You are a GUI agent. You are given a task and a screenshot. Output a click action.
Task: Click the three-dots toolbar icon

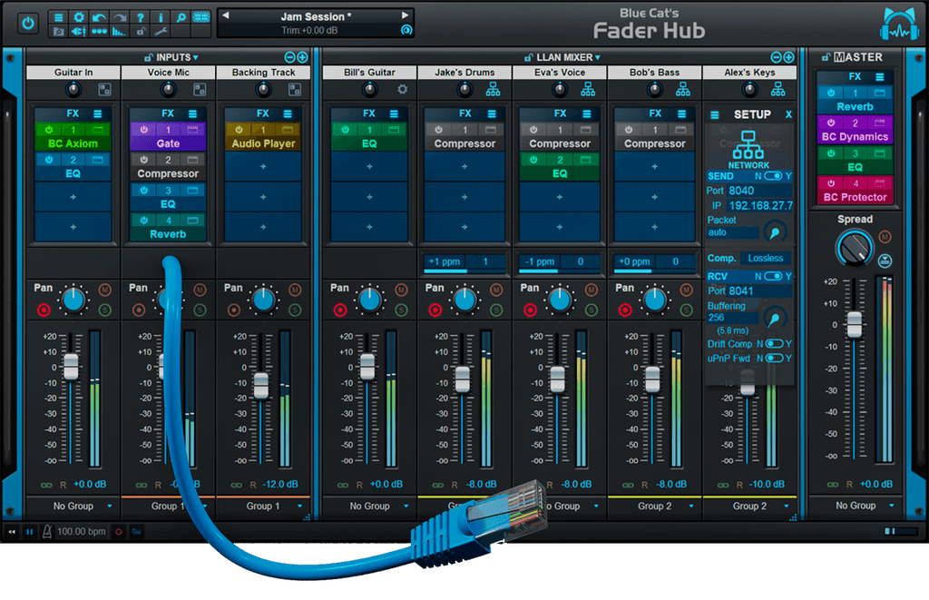pos(99,32)
